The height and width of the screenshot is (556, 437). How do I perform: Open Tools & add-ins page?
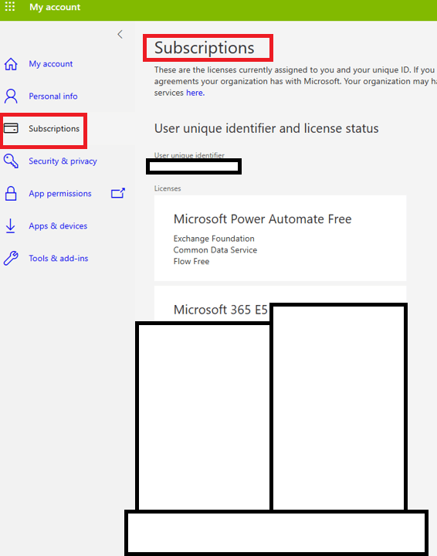point(59,259)
